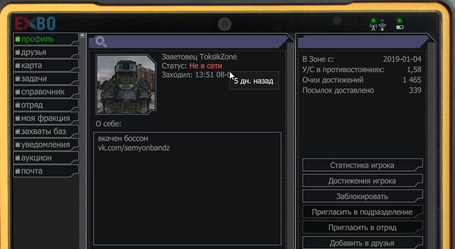Click the scroll-up arrow above the sidebar
This screenshot has width=455, height=249.
pyautogui.click(x=83, y=35)
